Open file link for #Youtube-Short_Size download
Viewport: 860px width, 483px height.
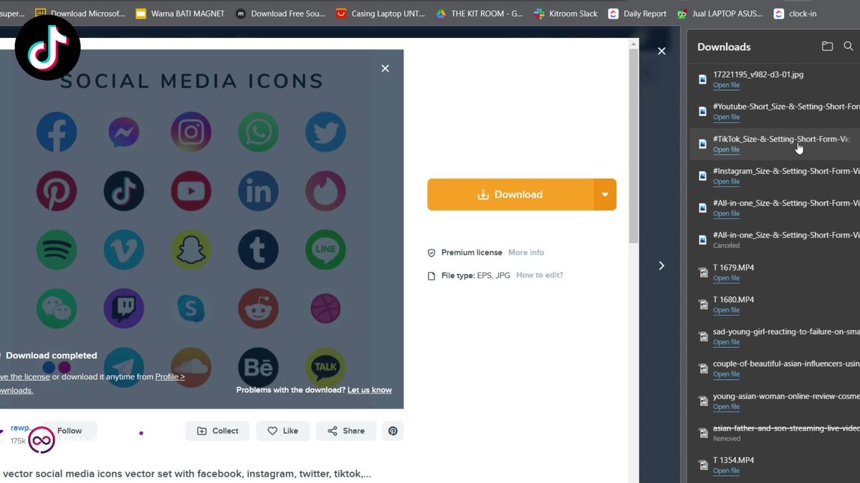(726, 117)
